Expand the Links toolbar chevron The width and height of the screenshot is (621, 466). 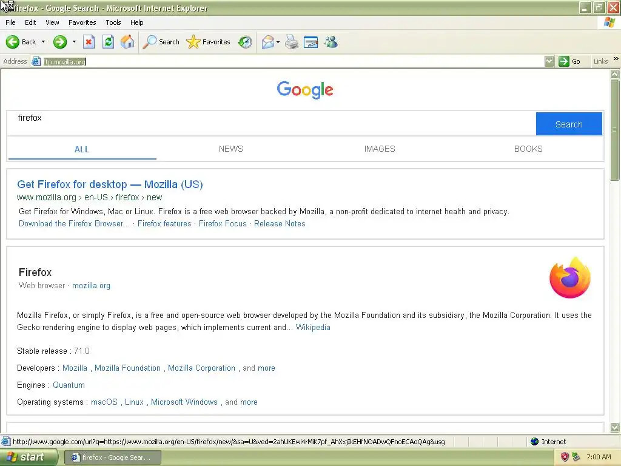tap(616, 59)
